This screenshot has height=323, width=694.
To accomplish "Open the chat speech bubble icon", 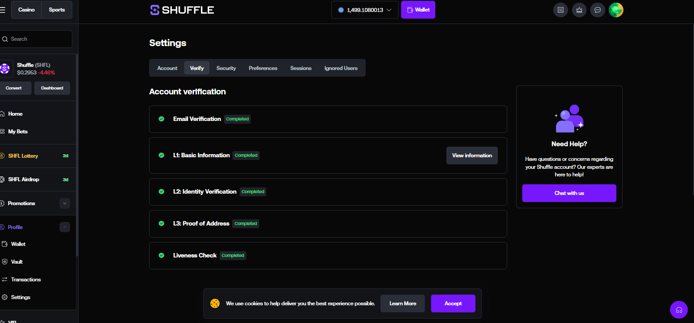I will (x=598, y=10).
